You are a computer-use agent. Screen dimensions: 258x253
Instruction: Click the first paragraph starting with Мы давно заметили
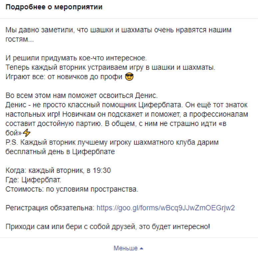click(119, 35)
